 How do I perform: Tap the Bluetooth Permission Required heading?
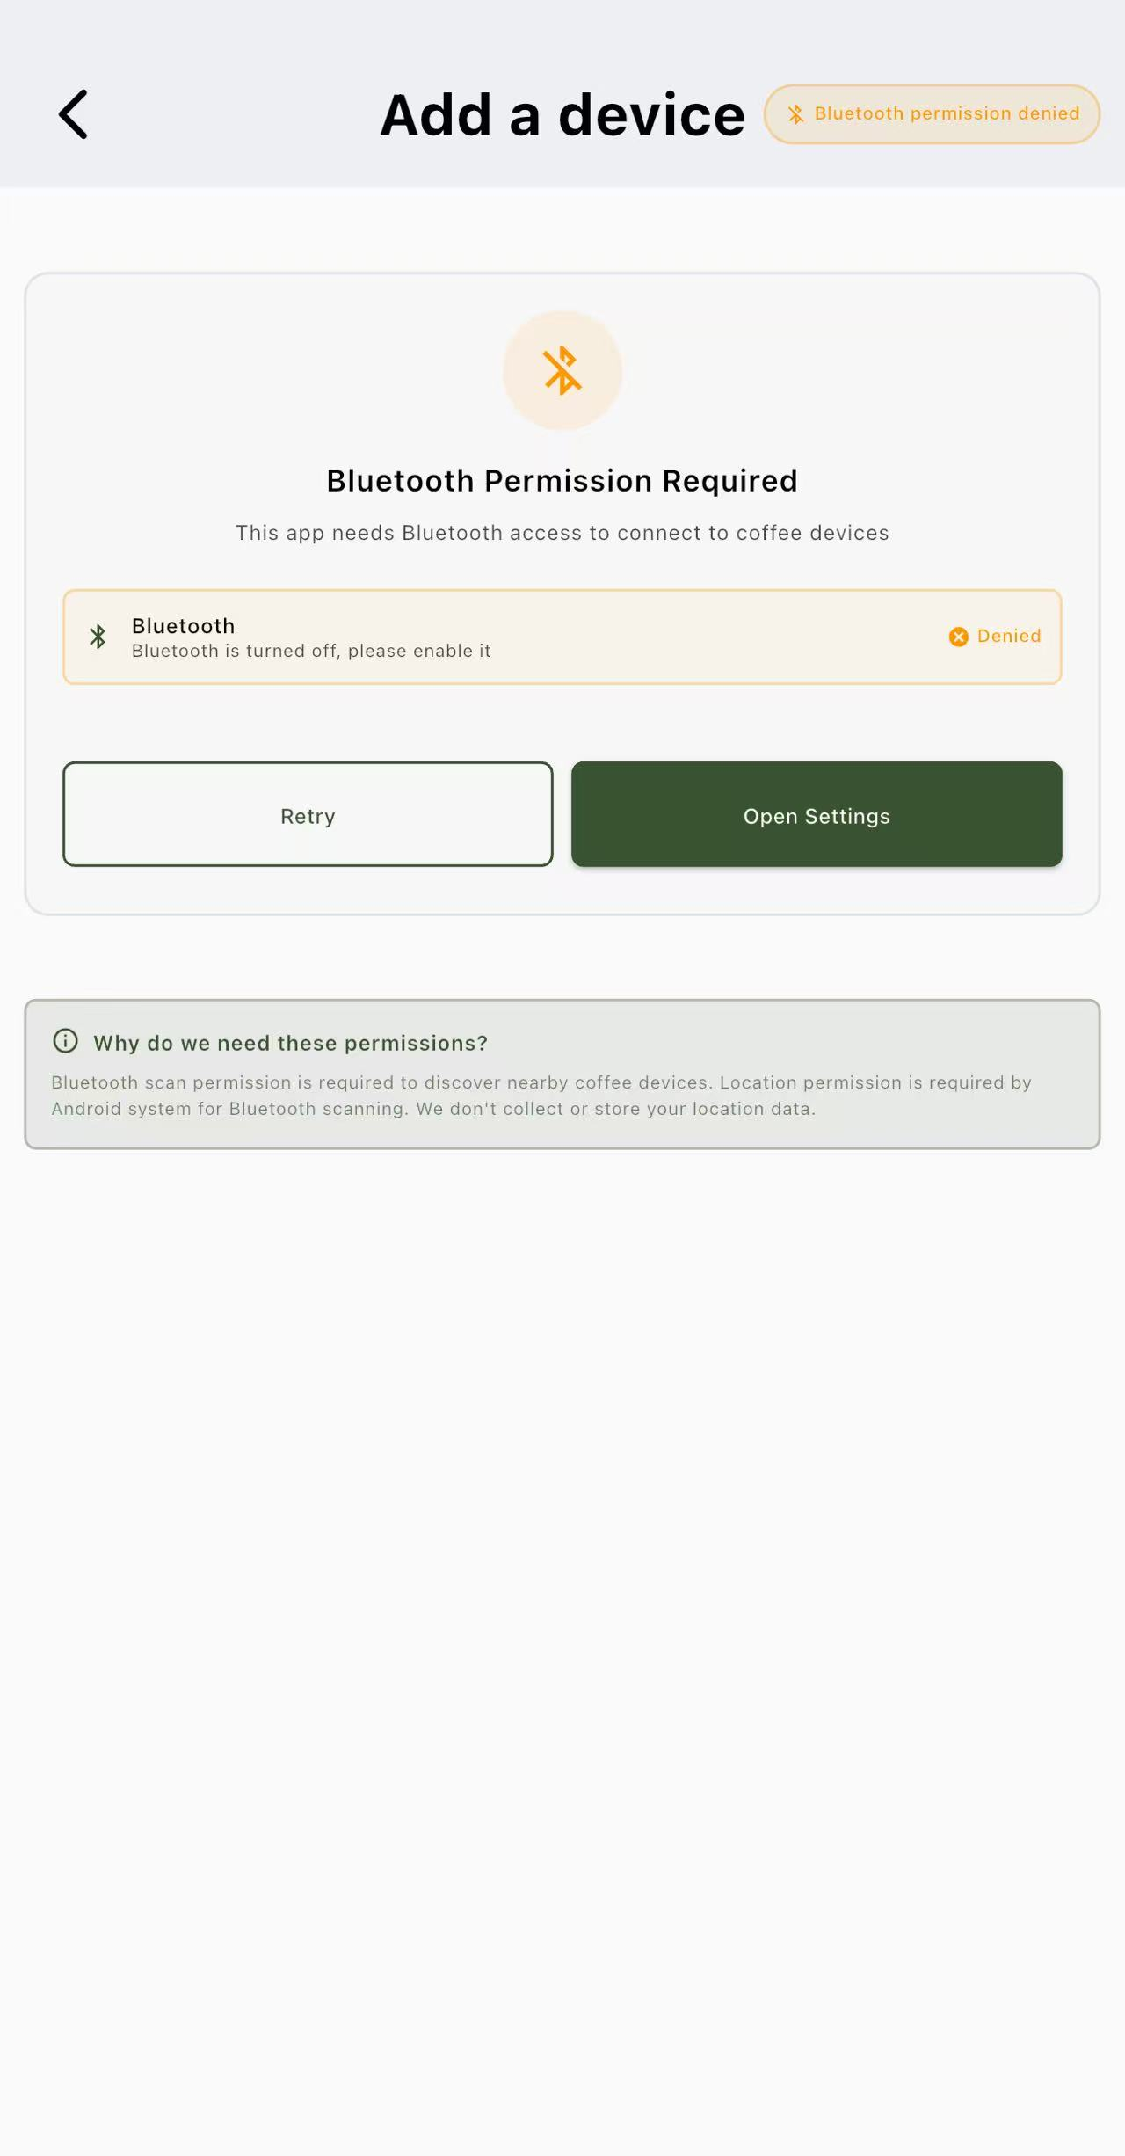(x=562, y=481)
